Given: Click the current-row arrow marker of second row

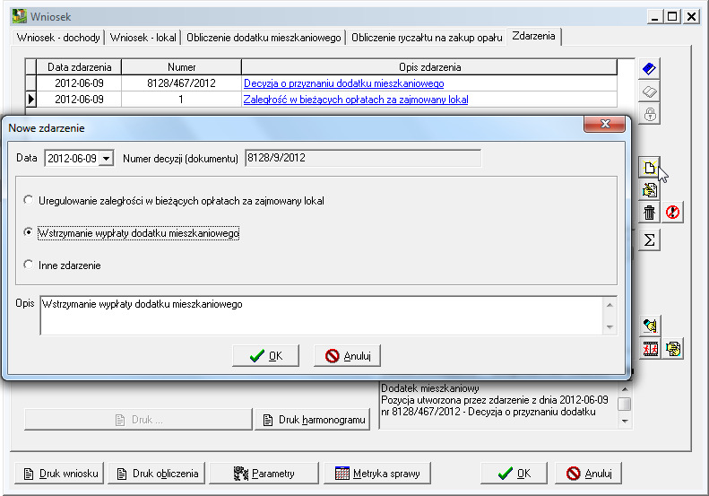Looking at the screenshot, I should tap(30, 99).
